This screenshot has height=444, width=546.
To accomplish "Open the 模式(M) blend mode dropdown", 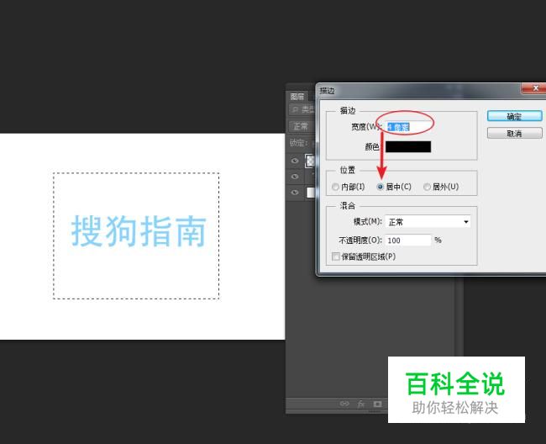I will click(x=428, y=222).
